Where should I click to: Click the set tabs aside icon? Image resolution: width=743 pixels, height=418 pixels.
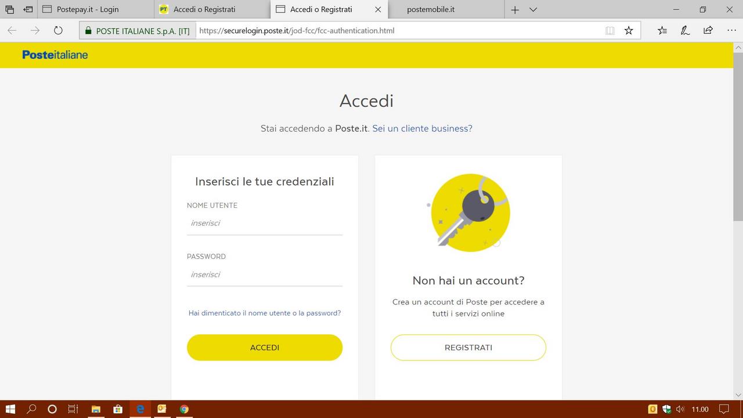coord(28,9)
